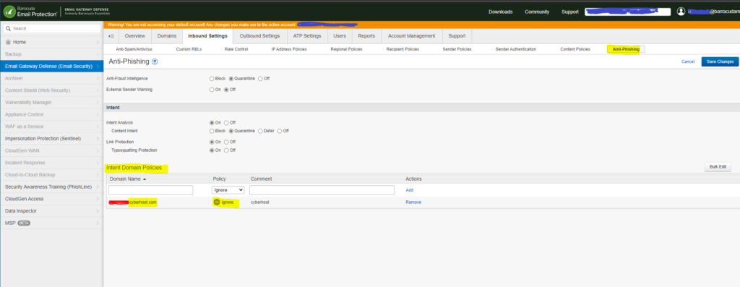This screenshot has height=287, width=740.
Task: Open Sender Policies sub-tab
Action: pos(457,49)
